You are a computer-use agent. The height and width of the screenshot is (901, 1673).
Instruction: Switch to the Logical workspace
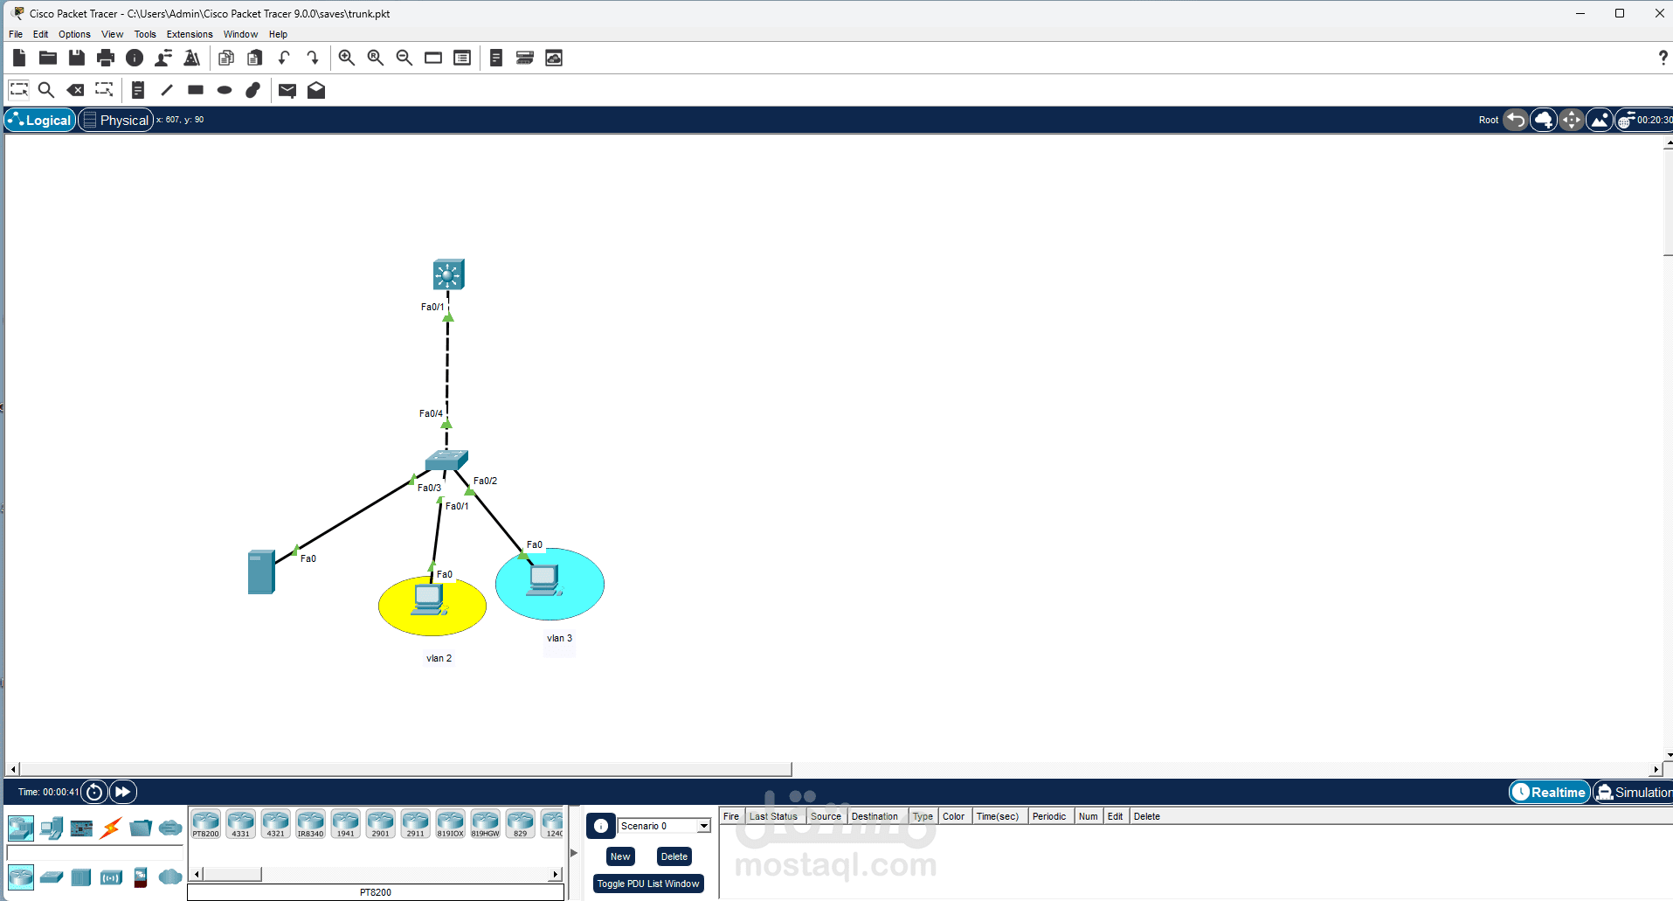click(x=40, y=120)
